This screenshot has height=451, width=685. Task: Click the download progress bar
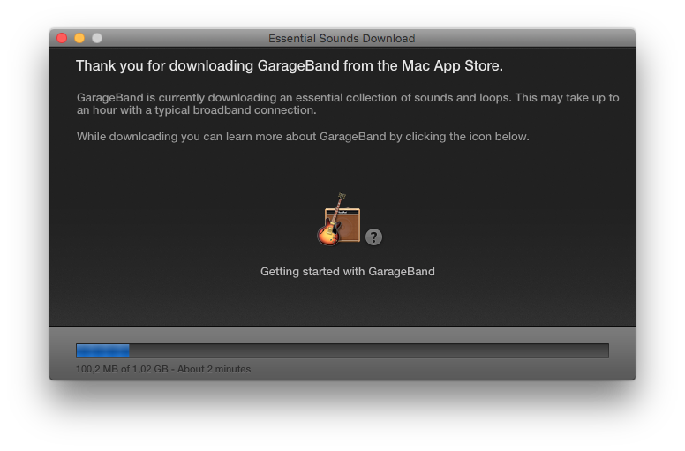342,350
